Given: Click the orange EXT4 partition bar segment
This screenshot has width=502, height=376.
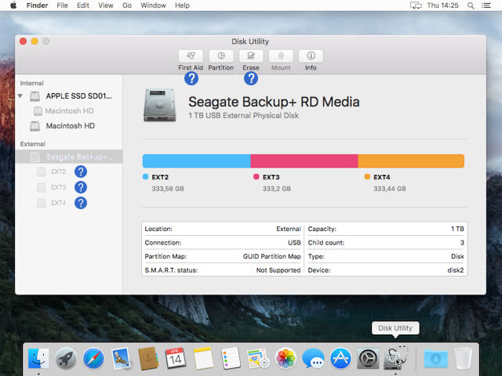Looking at the screenshot, I should (411, 161).
